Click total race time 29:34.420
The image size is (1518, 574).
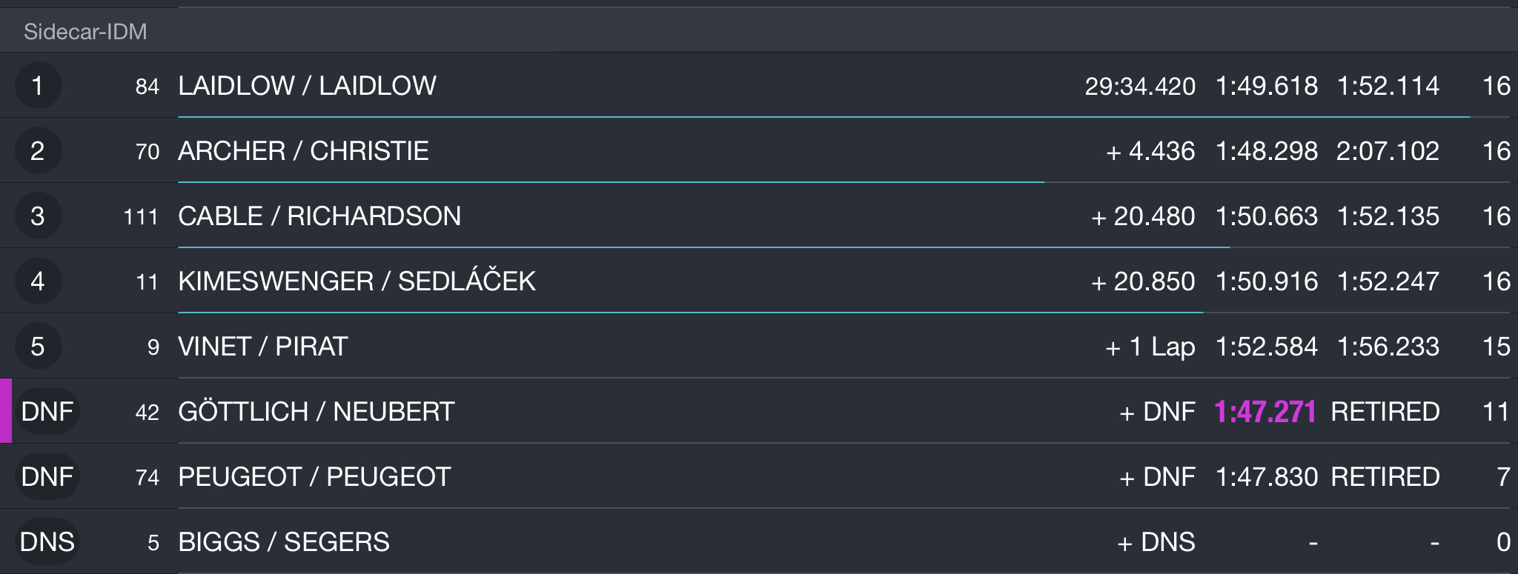[x=1140, y=86]
